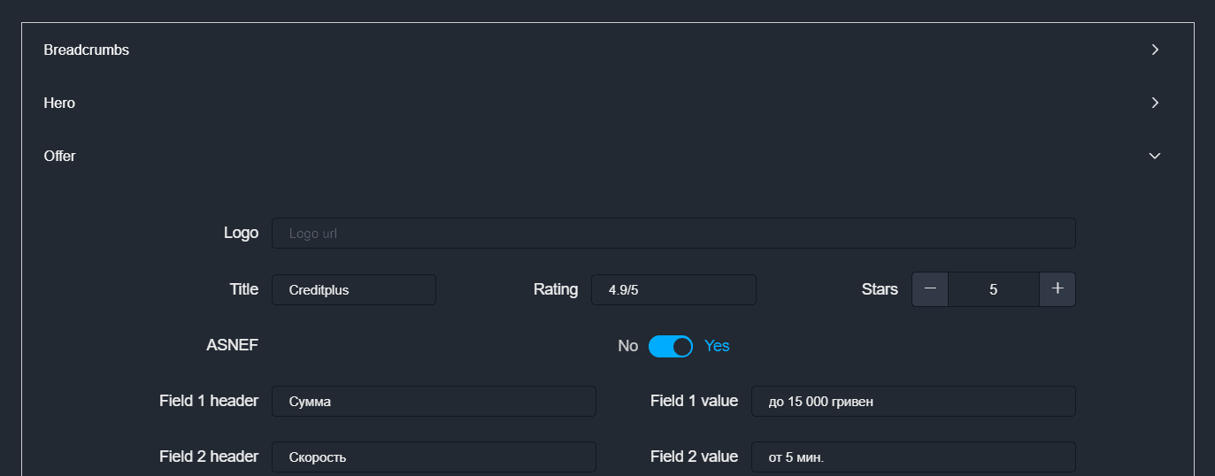Click the Logo field label
The height and width of the screenshot is (476, 1215).
[242, 233]
